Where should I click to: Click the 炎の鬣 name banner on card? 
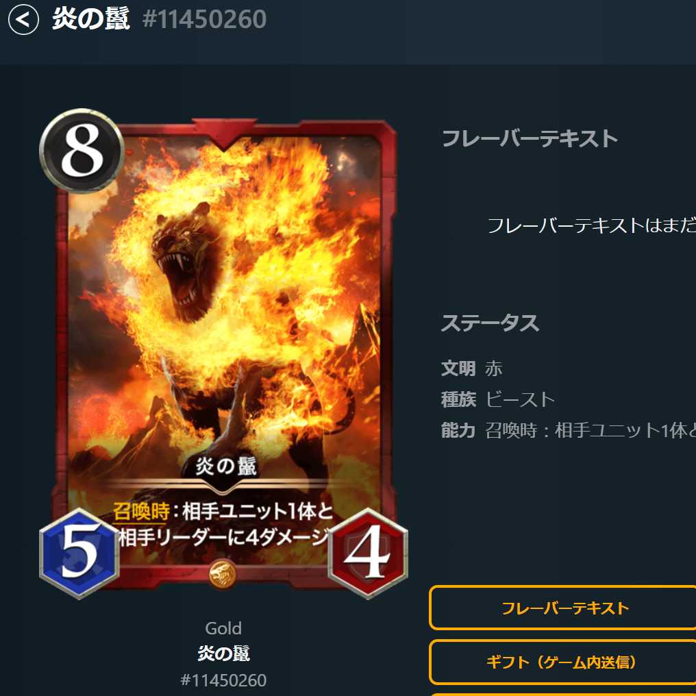click(x=226, y=467)
